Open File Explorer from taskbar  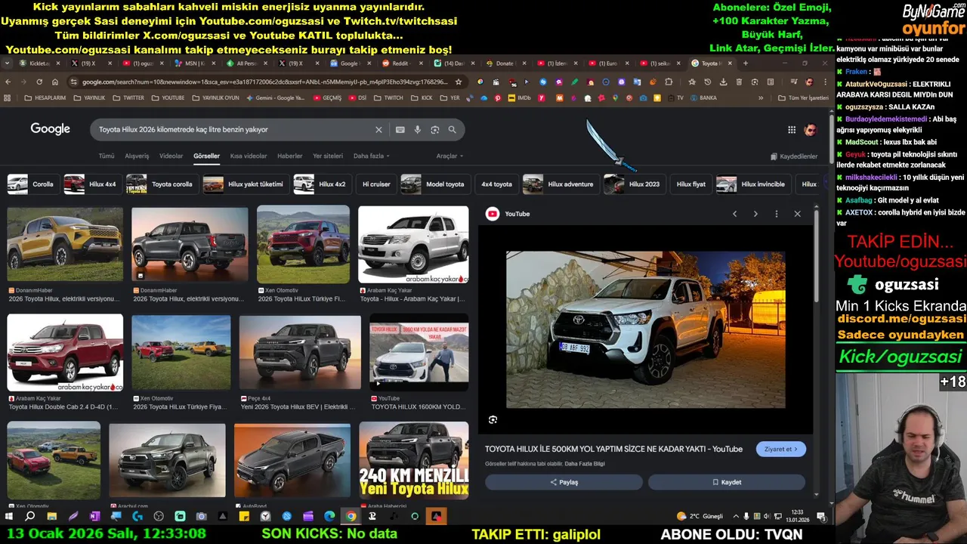(x=51, y=516)
